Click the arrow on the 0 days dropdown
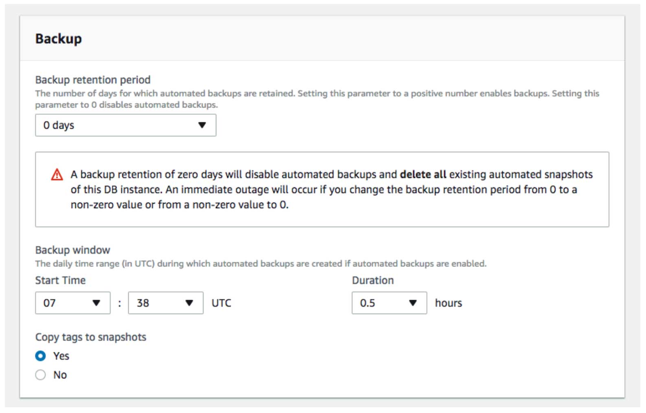Viewport: 646px width, 413px height. pyautogui.click(x=202, y=125)
